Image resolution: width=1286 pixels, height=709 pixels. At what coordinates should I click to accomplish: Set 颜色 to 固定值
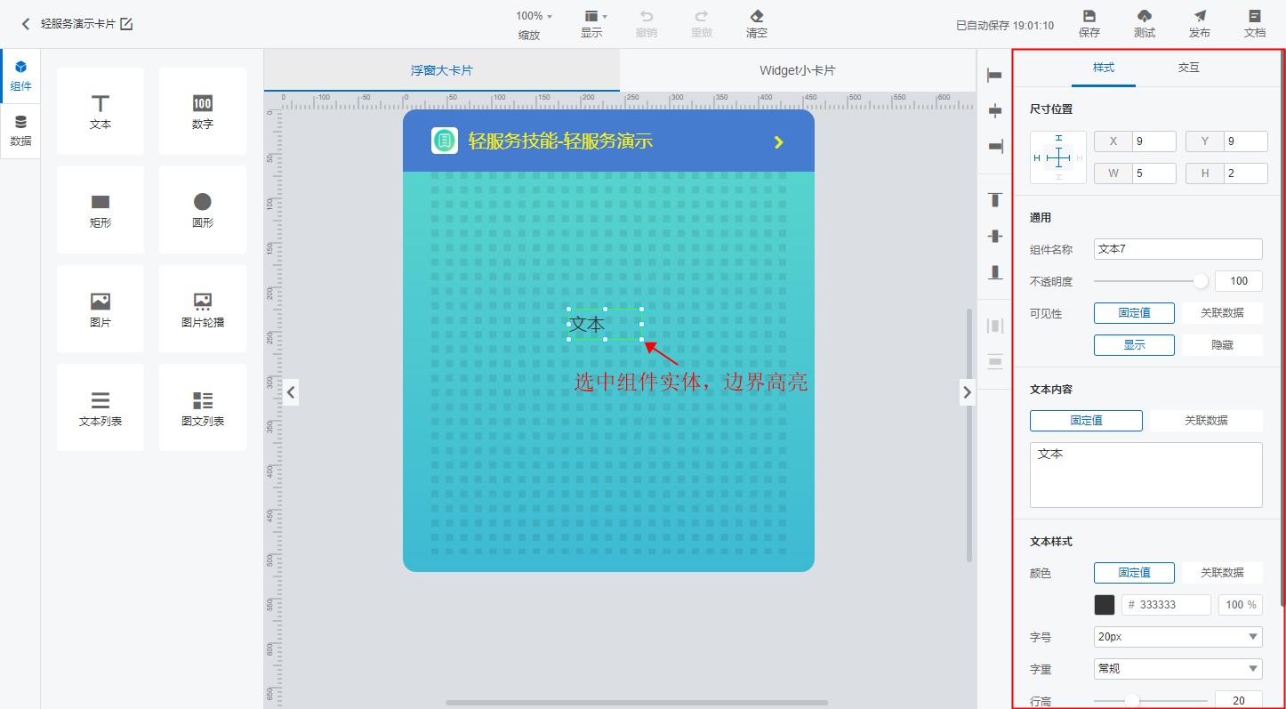pos(1134,573)
